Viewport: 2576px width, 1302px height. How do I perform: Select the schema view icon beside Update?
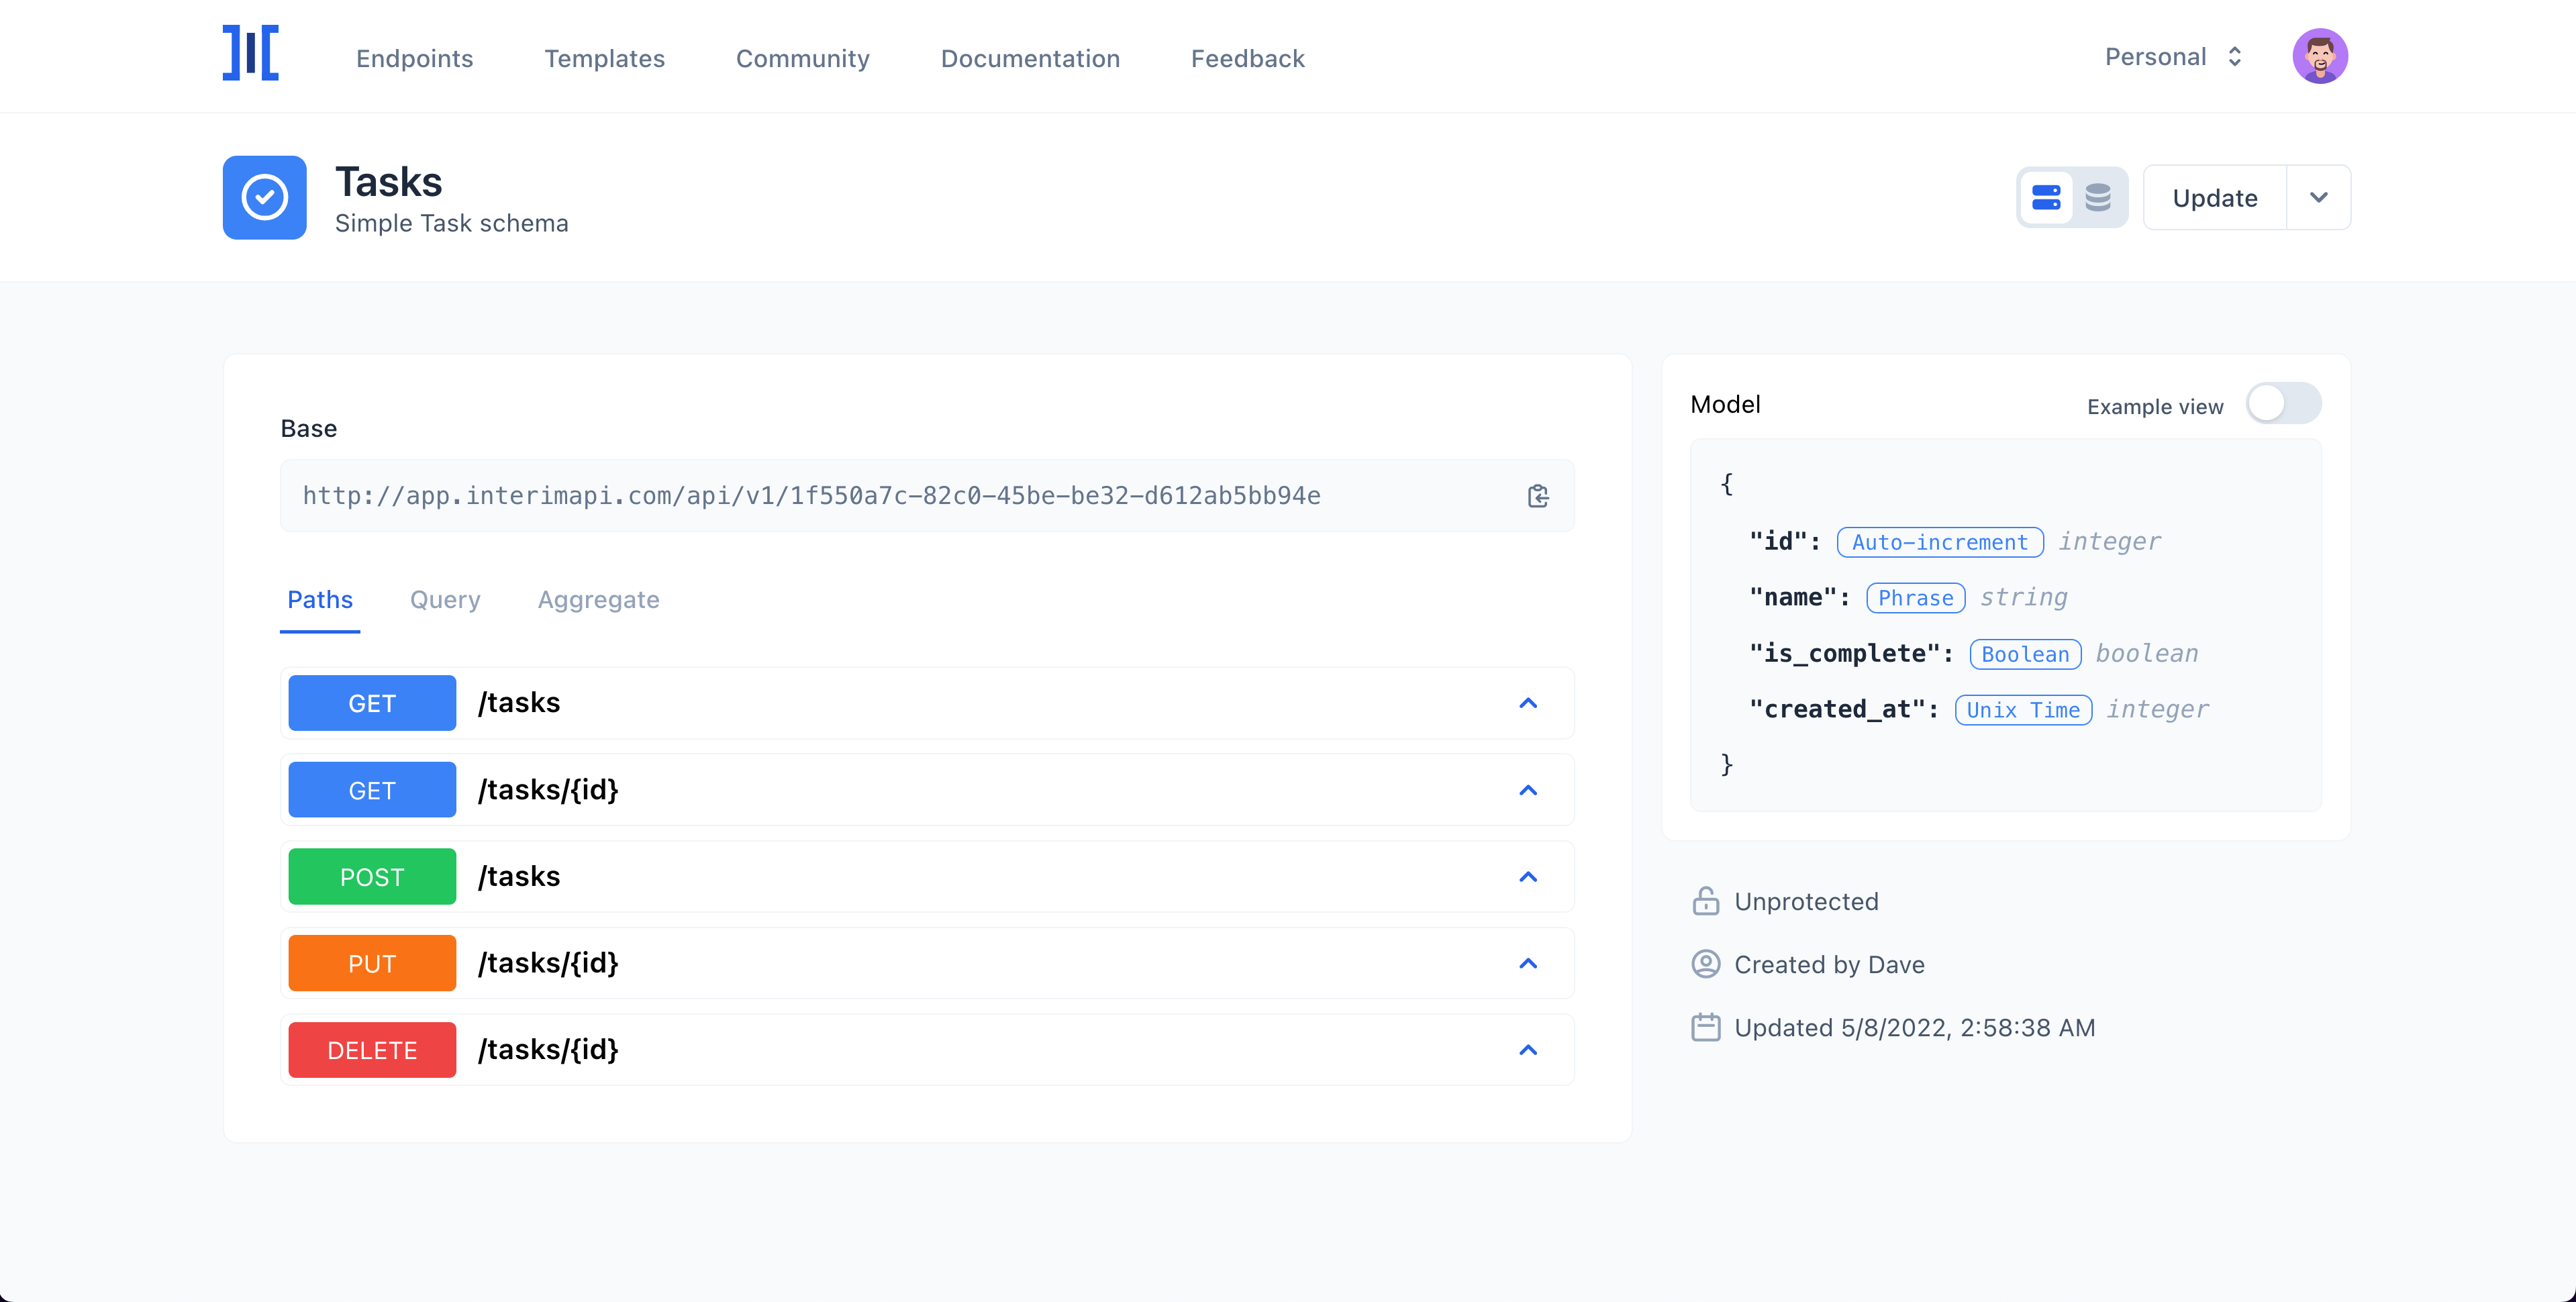click(x=2046, y=197)
